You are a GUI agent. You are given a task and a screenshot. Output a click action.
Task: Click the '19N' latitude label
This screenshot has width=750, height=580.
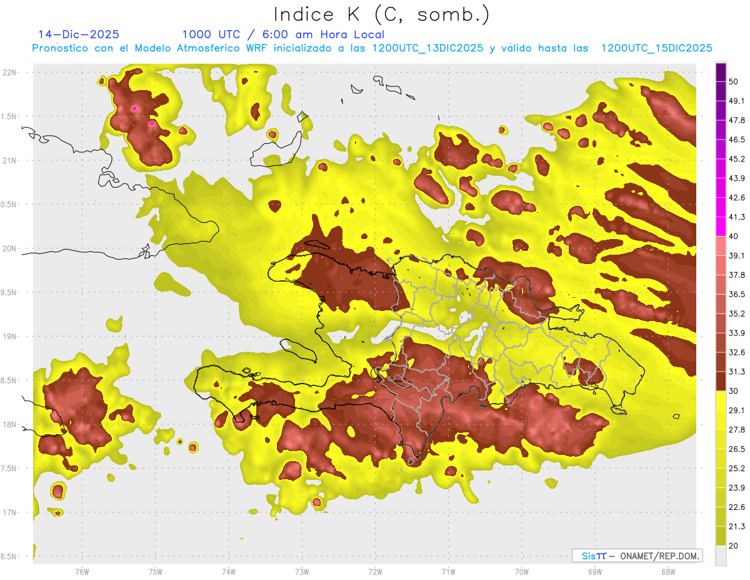coord(10,336)
